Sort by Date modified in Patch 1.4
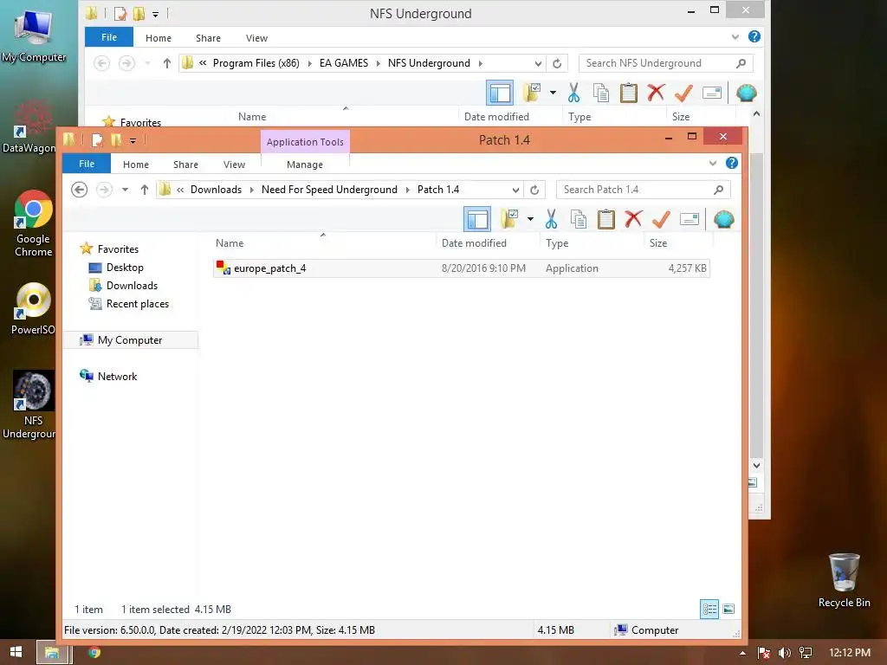 (x=474, y=243)
